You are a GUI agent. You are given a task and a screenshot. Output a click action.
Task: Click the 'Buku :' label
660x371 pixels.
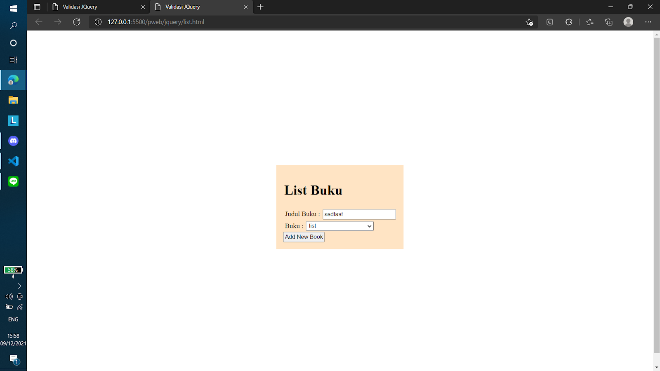coord(294,226)
